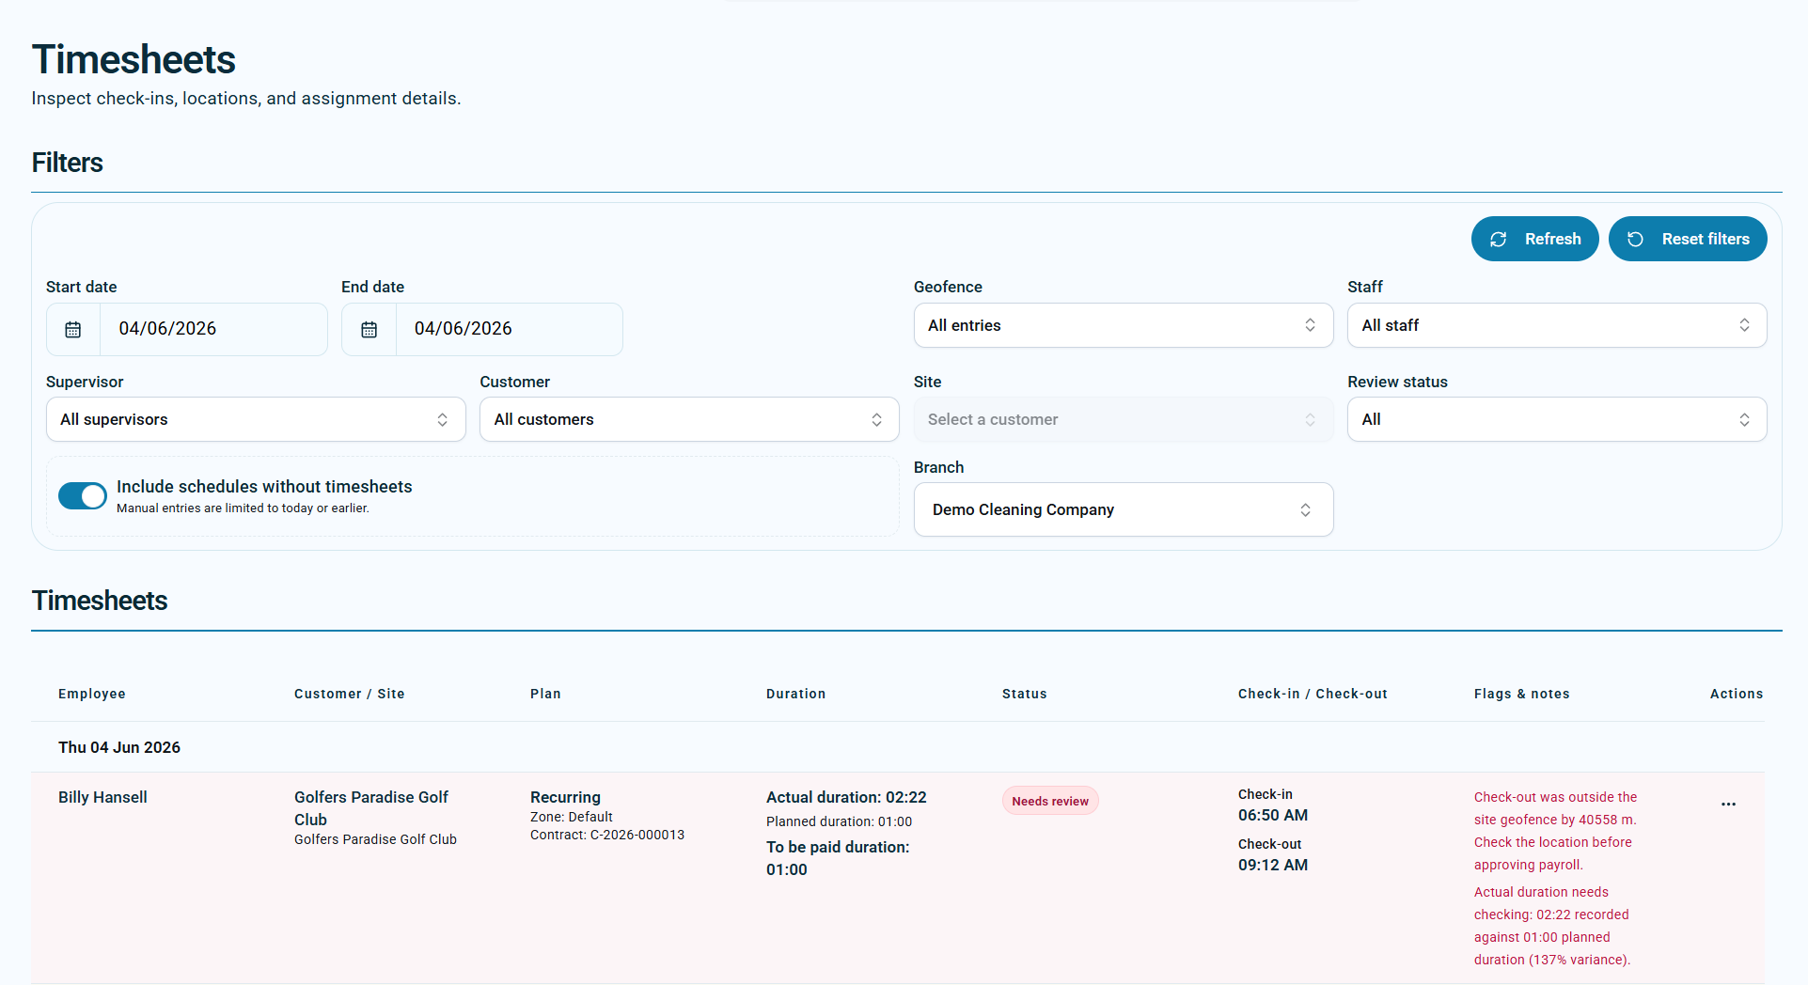Click the Flags & notes column header
Screen dimensions: 1808x985
(1522, 694)
